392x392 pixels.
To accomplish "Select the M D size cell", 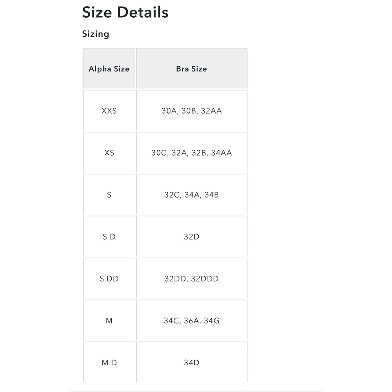I will click(x=109, y=362).
